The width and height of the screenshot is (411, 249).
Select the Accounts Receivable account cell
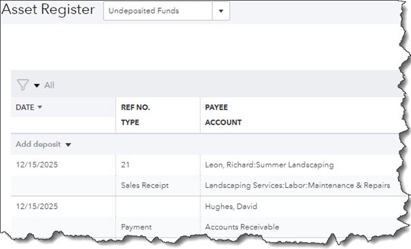[x=242, y=227]
